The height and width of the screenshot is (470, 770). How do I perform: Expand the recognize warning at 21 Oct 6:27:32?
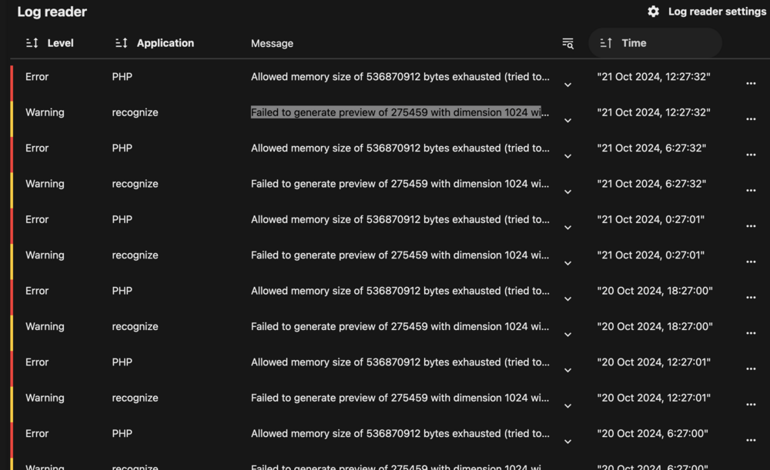(567, 192)
